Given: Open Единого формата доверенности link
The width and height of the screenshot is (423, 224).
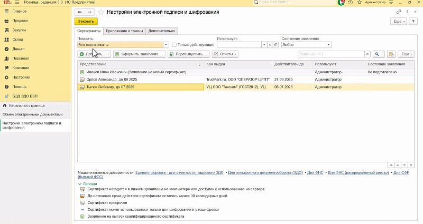Looking at the screenshot, I should click(179, 173).
